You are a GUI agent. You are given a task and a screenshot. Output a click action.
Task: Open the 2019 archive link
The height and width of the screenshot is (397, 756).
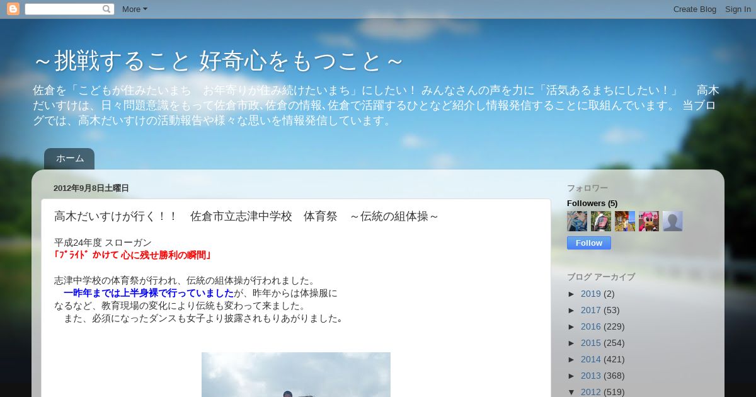(x=591, y=294)
